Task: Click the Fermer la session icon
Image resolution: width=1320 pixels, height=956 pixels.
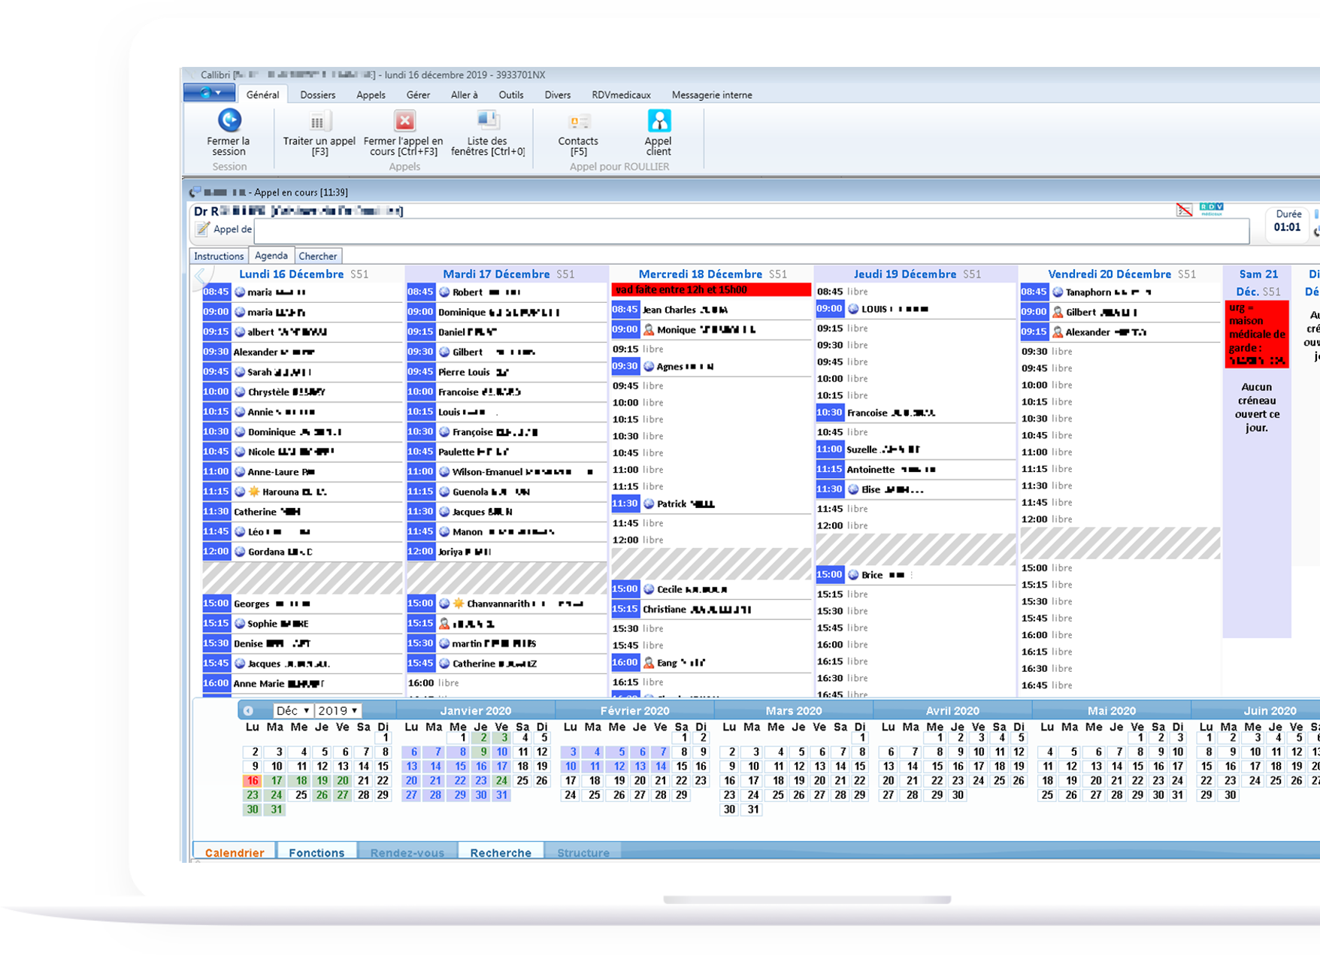Action: pos(229,120)
